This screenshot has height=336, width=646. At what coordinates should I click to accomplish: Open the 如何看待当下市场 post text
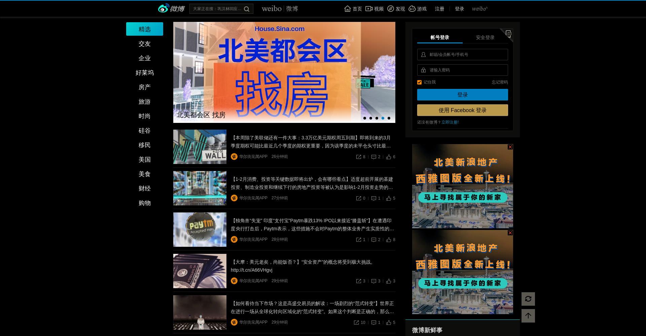coord(312,307)
